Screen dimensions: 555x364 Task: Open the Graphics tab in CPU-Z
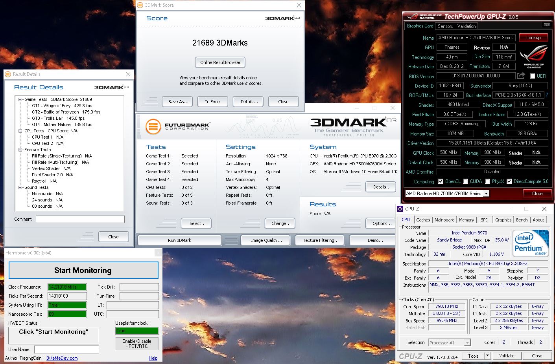click(503, 220)
